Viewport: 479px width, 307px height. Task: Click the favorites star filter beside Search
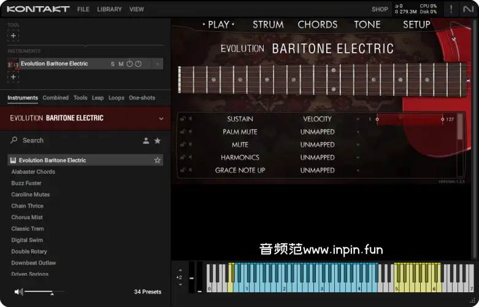coord(158,141)
